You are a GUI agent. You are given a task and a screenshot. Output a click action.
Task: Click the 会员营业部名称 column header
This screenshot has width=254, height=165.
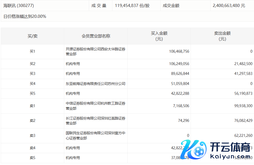[x=96, y=36]
